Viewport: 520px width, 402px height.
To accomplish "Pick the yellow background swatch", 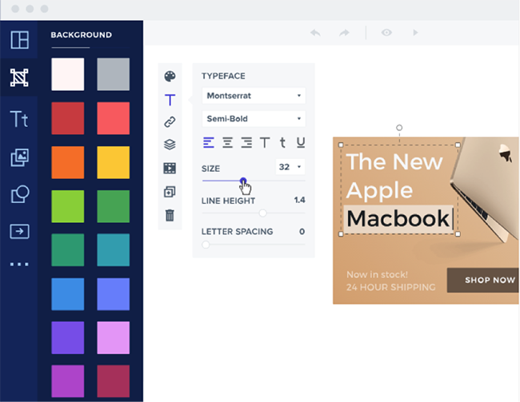I will click(113, 162).
